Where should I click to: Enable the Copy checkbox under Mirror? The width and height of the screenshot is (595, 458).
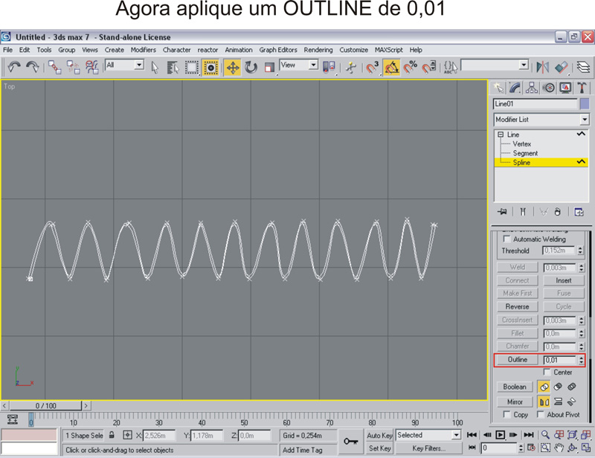(506, 414)
